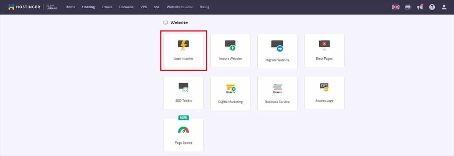Screen dimensions: 454x156
Task: Go to Home in the navigation
Action: click(x=70, y=7)
